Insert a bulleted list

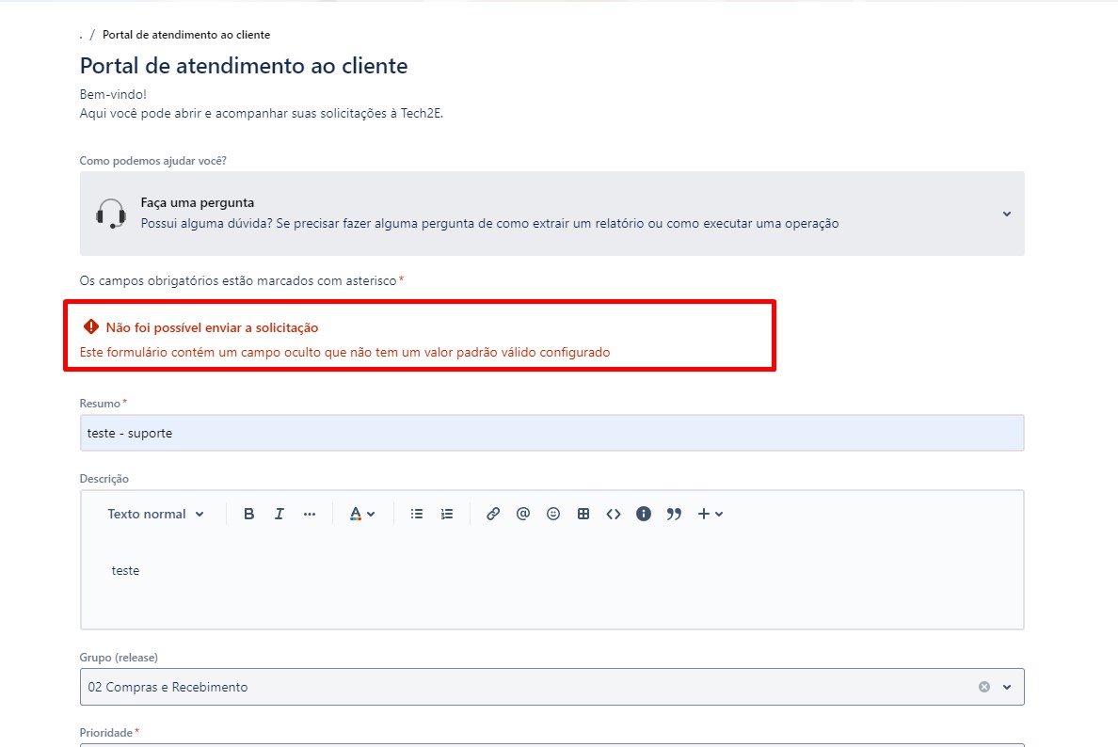417,514
